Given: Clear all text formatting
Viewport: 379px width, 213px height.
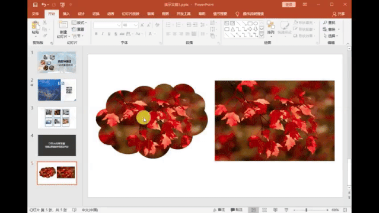Looking at the screenshot, I should click(157, 25).
